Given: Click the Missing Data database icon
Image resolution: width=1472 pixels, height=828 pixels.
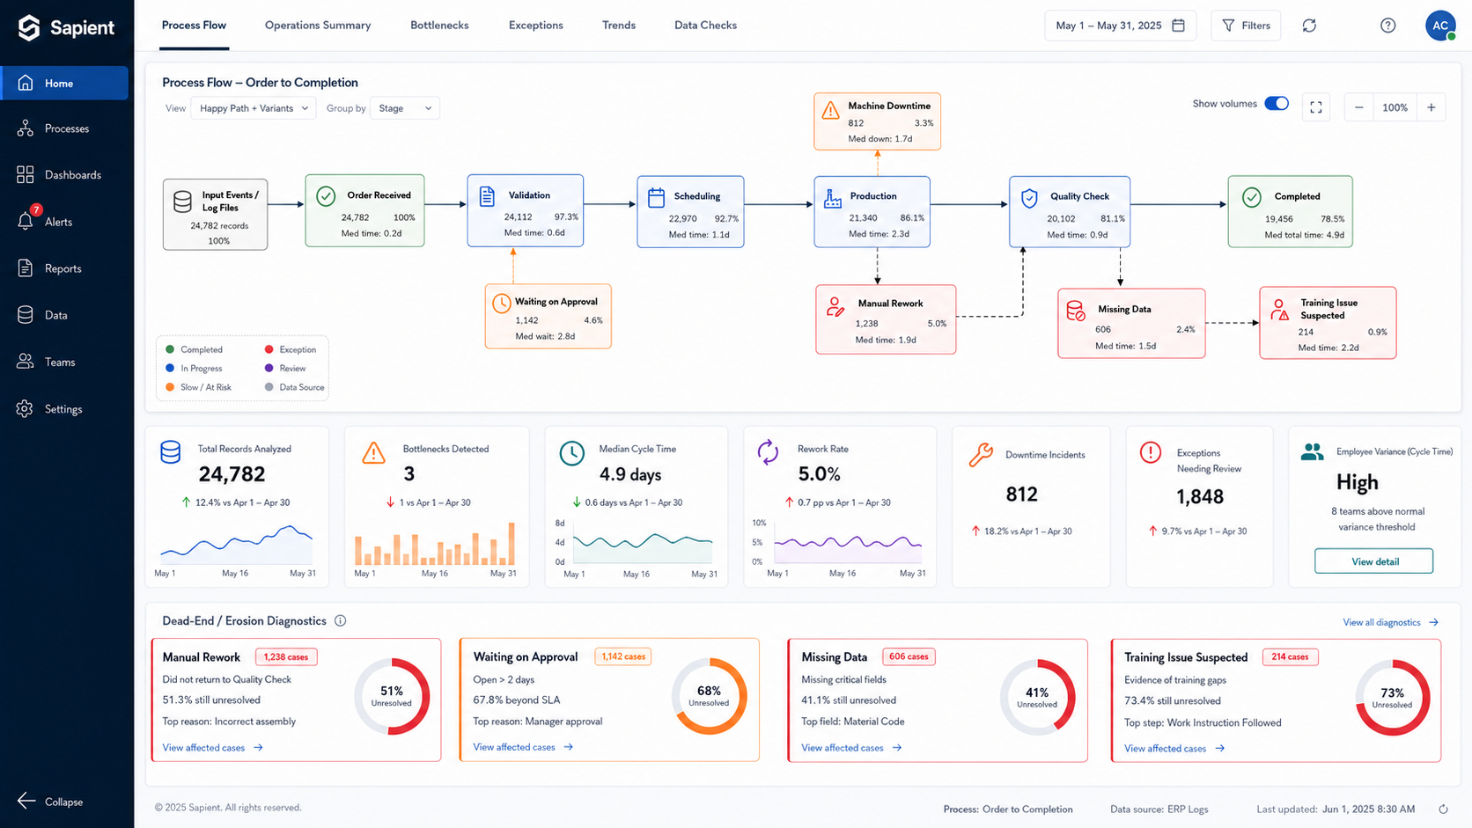Looking at the screenshot, I should tap(1076, 311).
